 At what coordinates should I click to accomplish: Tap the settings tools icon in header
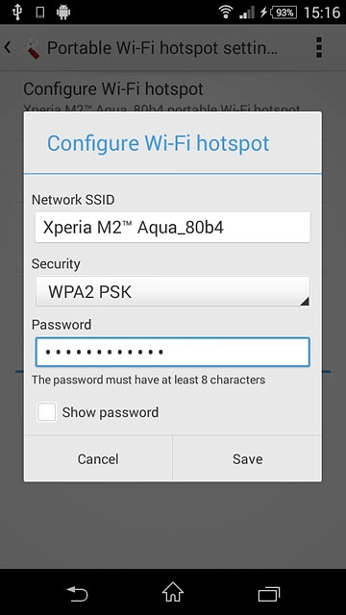pos(30,49)
